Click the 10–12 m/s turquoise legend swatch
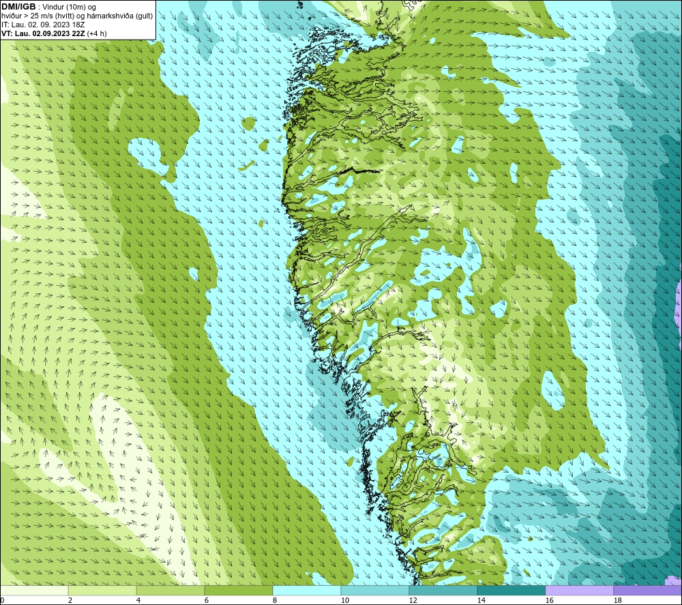The width and height of the screenshot is (682, 605). click(x=375, y=590)
